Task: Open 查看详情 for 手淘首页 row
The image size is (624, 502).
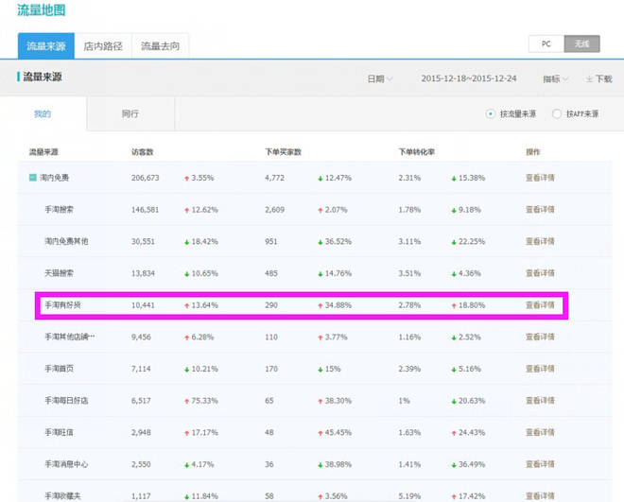Action: (x=540, y=369)
